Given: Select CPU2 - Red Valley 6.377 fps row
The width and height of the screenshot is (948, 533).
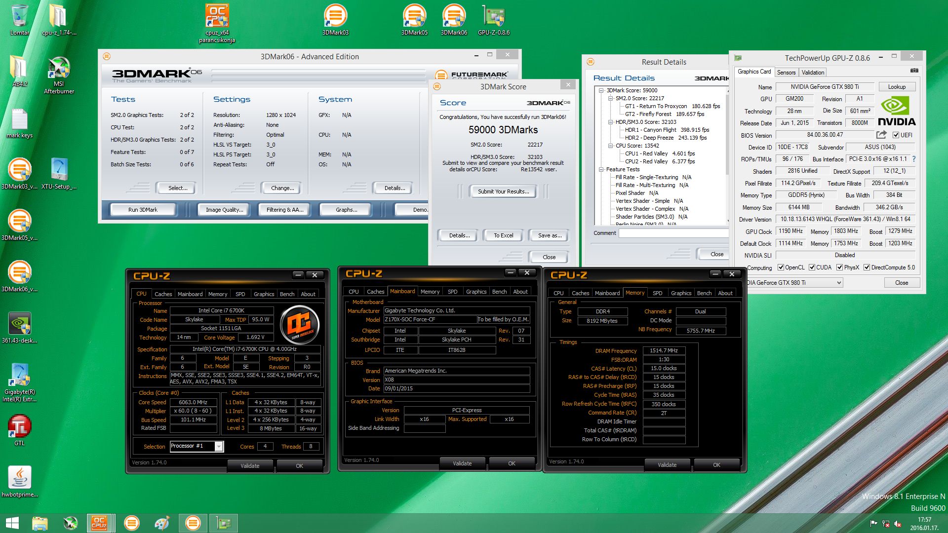Looking at the screenshot, I should pos(660,161).
